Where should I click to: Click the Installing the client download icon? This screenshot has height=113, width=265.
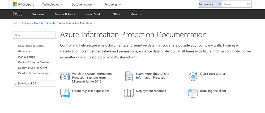(x=193, y=93)
